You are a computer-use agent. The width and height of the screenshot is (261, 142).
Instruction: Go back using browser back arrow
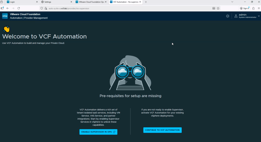(8, 8)
